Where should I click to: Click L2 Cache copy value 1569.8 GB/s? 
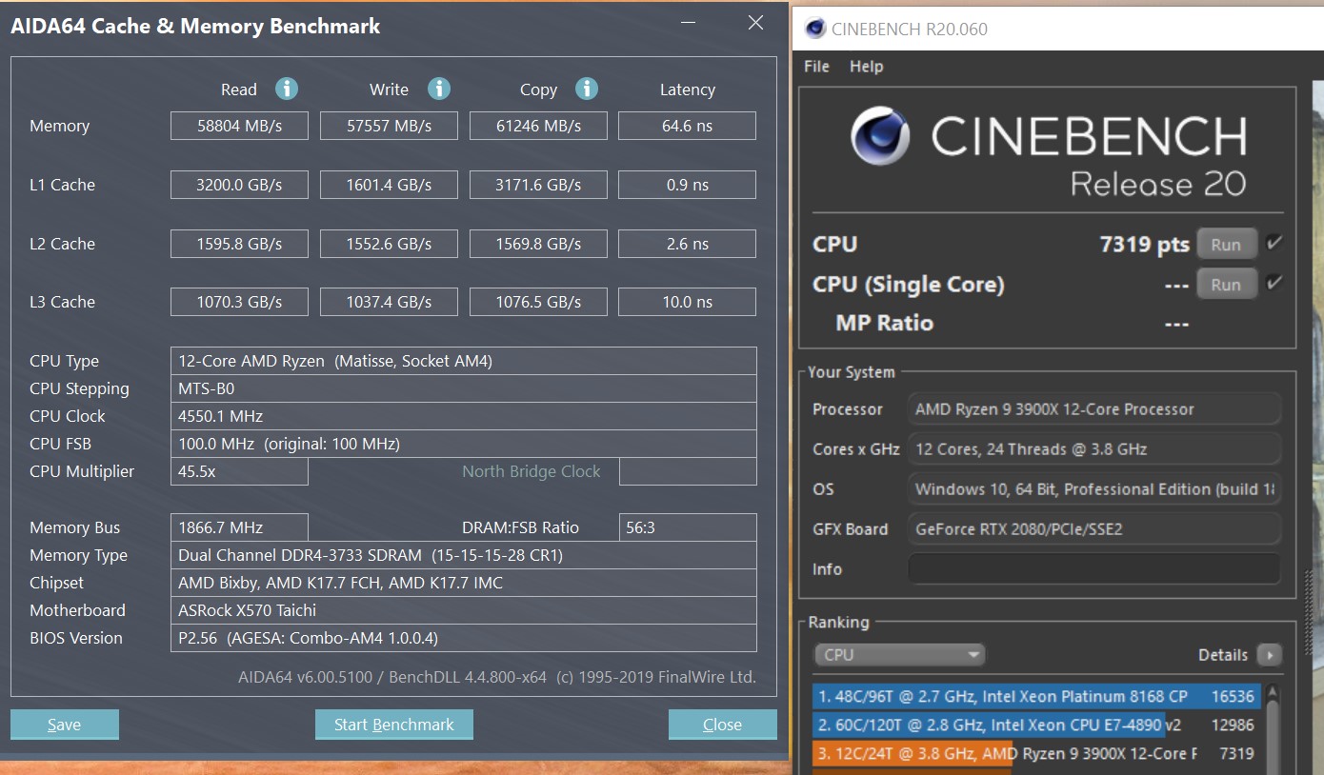[538, 244]
